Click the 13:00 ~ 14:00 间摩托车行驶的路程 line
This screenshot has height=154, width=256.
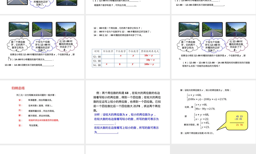pos(29,65)
